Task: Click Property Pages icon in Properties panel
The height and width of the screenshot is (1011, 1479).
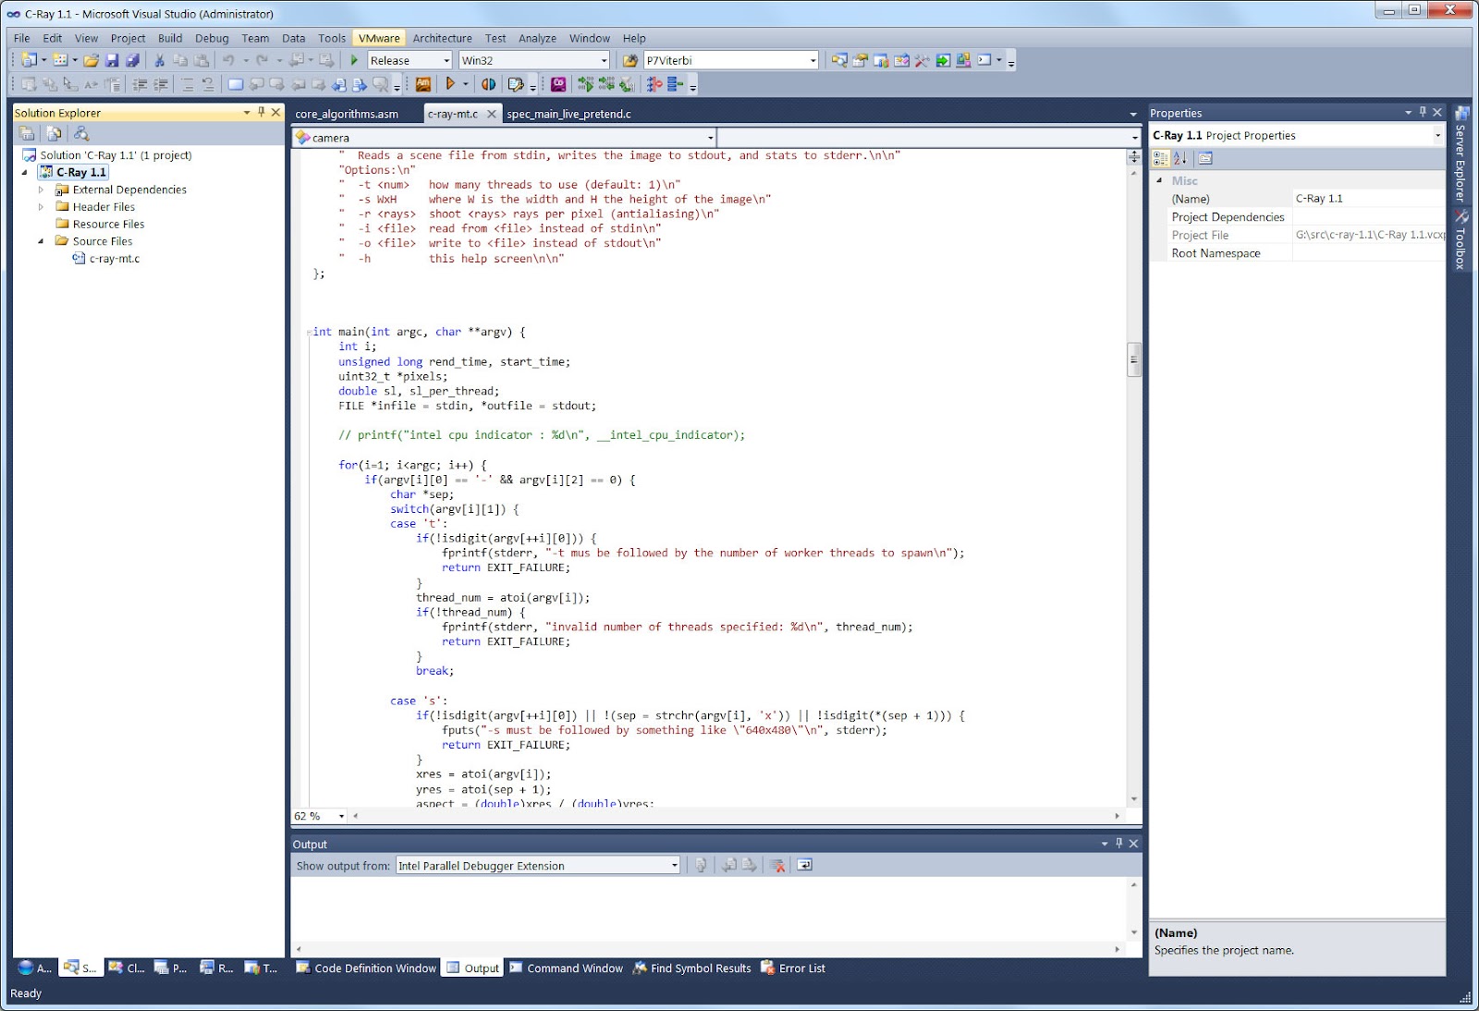Action: (1205, 158)
